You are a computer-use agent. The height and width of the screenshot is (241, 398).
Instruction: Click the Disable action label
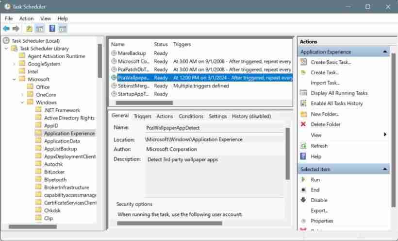pos(319,200)
